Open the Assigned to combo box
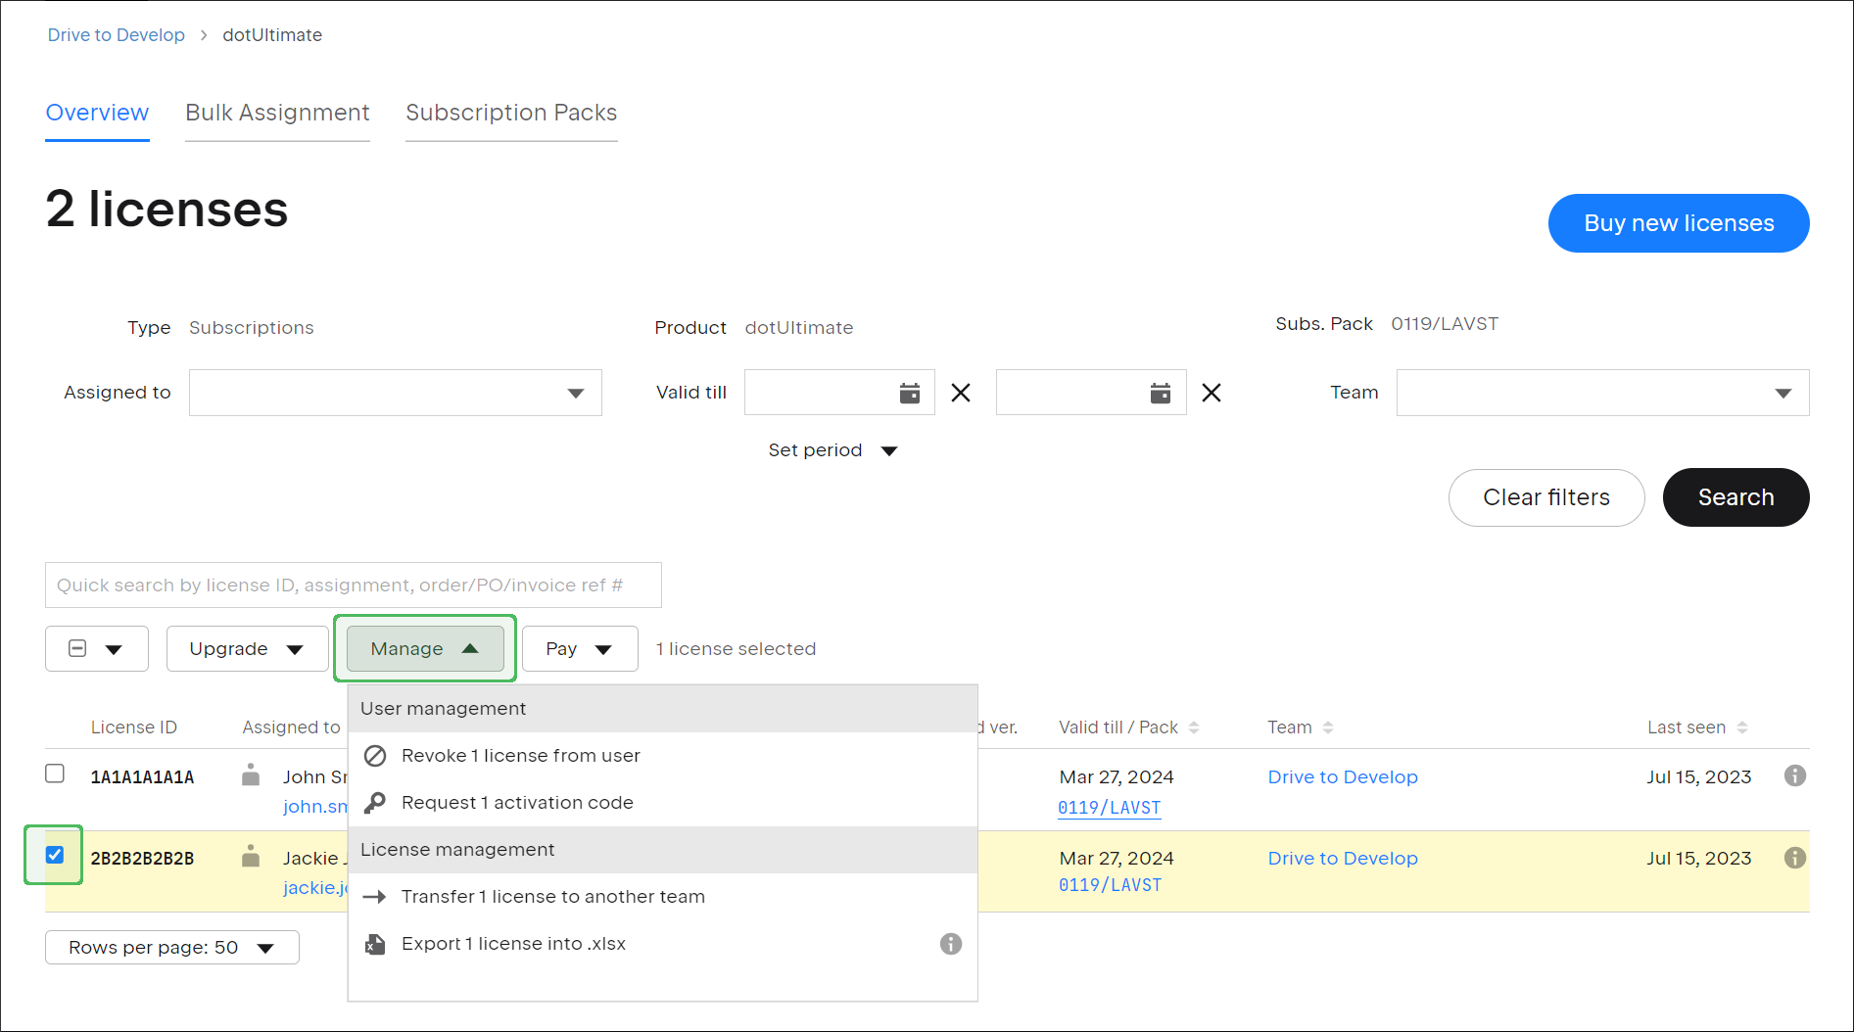This screenshot has height=1032, width=1854. 396,393
